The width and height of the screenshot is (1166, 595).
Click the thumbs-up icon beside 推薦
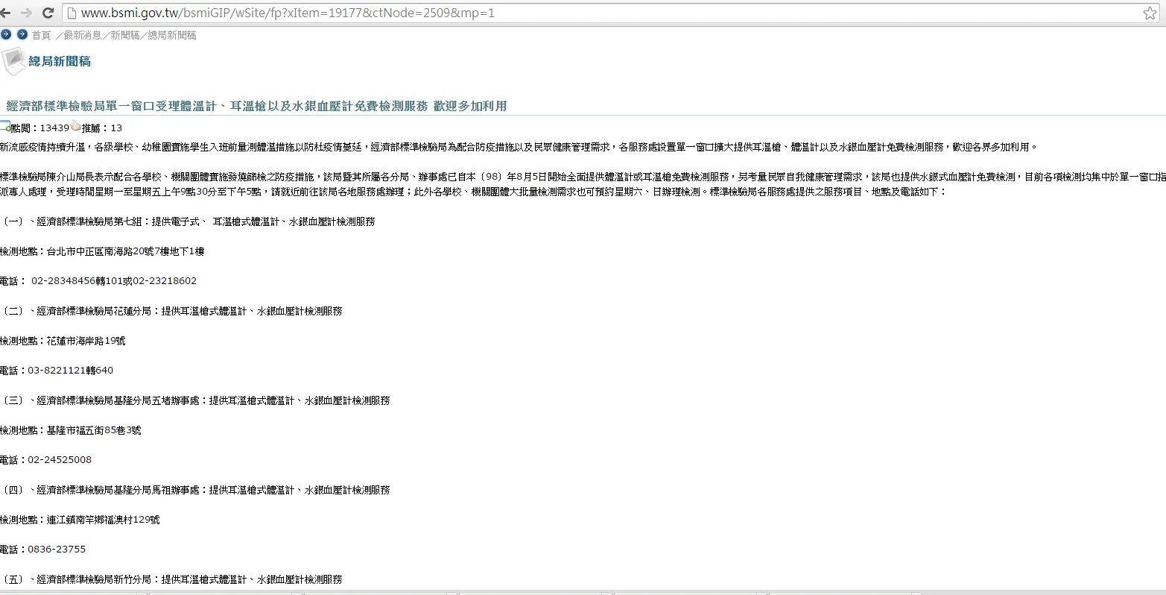coord(75,127)
